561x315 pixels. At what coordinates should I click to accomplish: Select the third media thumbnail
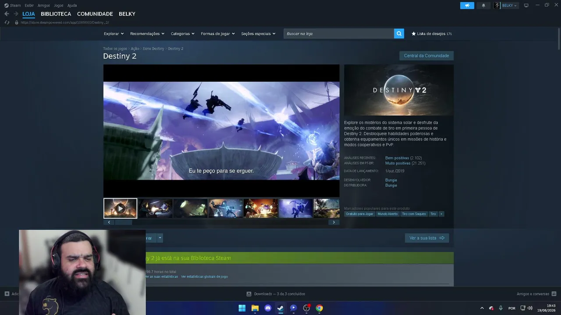191,208
